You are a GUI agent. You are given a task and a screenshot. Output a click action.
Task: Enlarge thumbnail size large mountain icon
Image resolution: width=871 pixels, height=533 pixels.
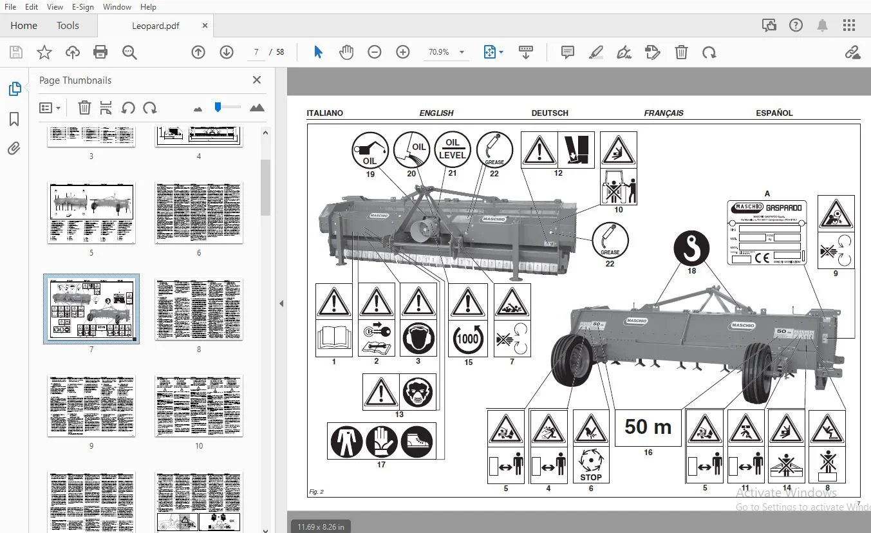click(257, 108)
